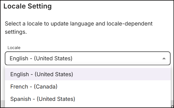Click 'Select a locale' at the description start
Viewport: 174px width, 108px height.
pyautogui.click(x=24, y=24)
